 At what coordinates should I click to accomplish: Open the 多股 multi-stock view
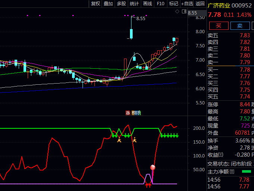click(x=121, y=4)
